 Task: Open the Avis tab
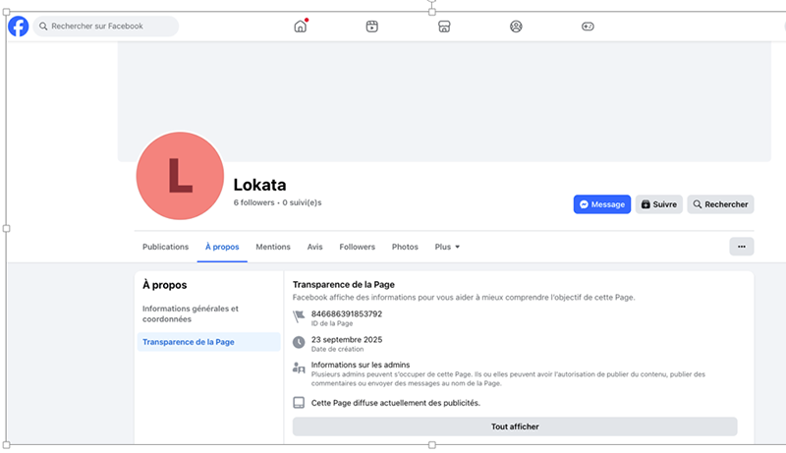point(314,247)
